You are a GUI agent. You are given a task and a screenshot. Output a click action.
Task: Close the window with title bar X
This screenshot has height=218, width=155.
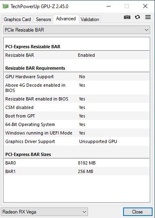[145, 6]
